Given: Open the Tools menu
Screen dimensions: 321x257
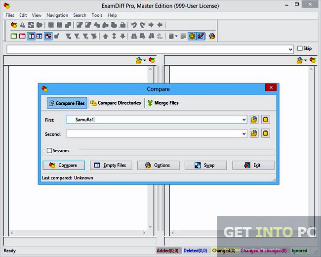Looking at the screenshot, I should pyautogui.click(x=97, y=15).
